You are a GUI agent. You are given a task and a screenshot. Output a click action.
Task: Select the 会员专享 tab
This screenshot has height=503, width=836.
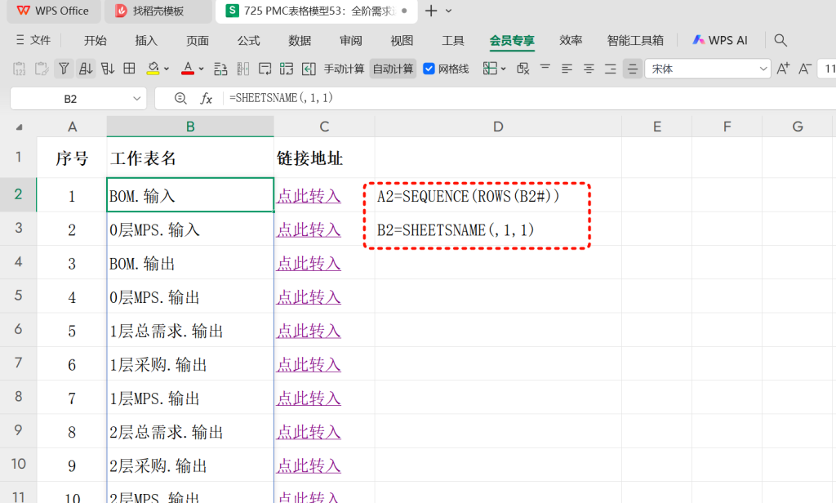(512, 41)
